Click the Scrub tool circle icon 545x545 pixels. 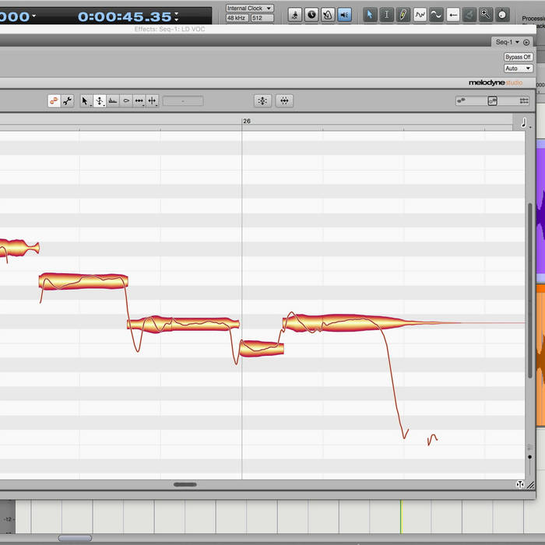[502, 15]
